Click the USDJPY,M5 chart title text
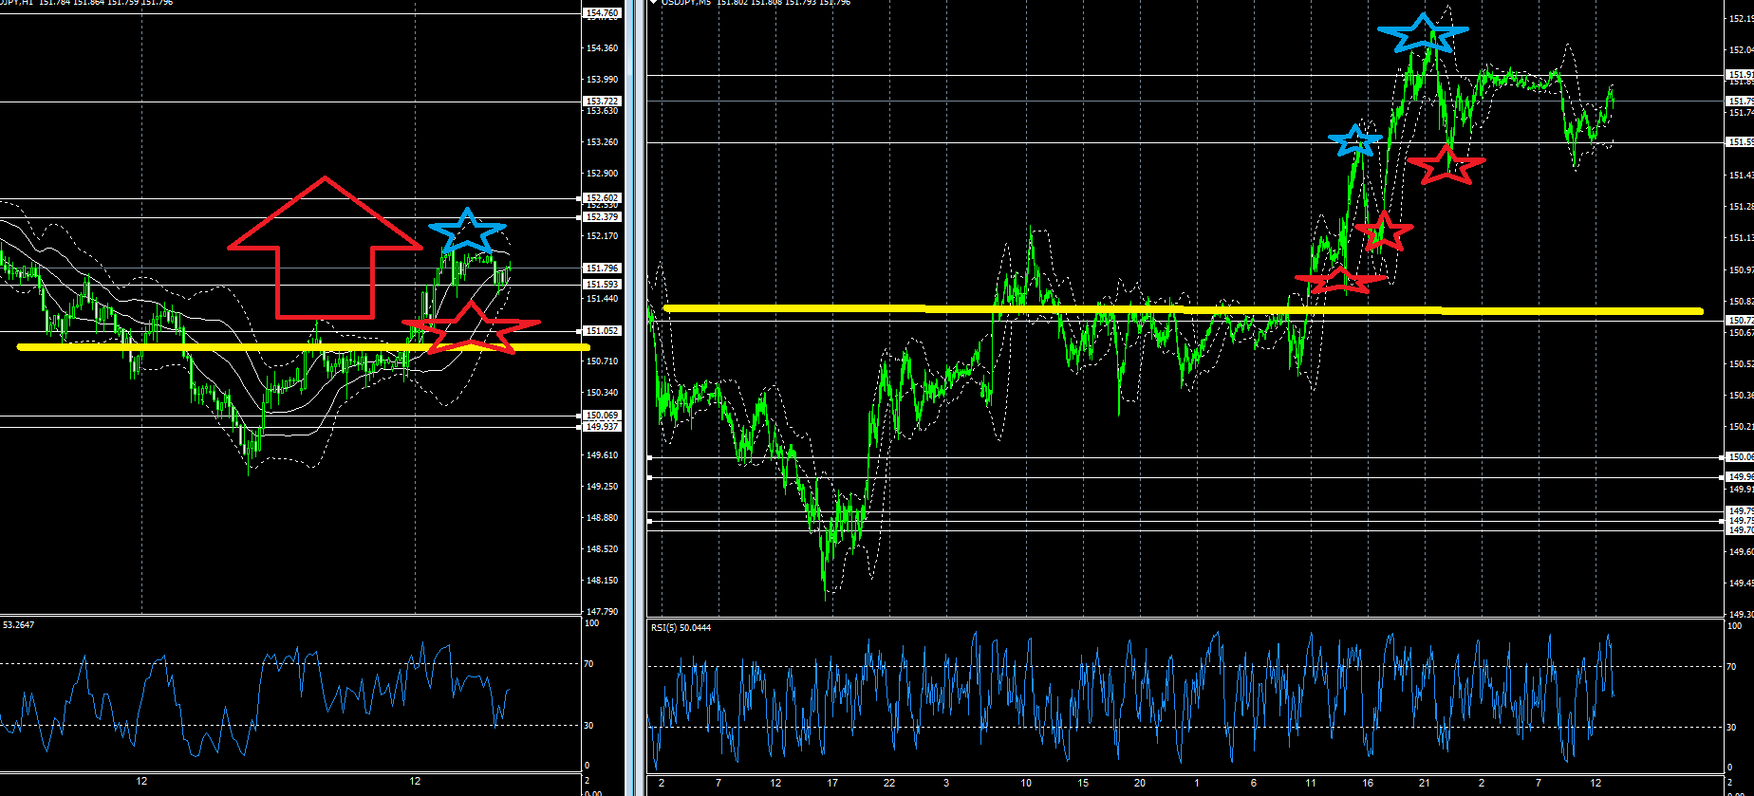1754x796 pixels. (x=686, y=3)
